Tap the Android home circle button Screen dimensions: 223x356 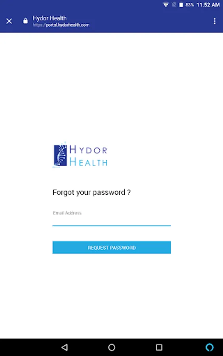[112, 347]
